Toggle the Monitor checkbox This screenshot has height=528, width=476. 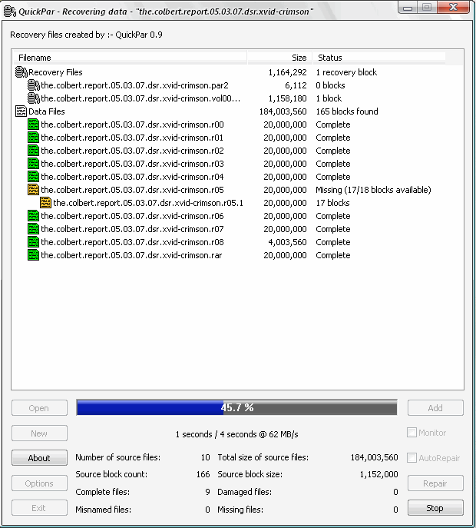click(x=412, y=433)
